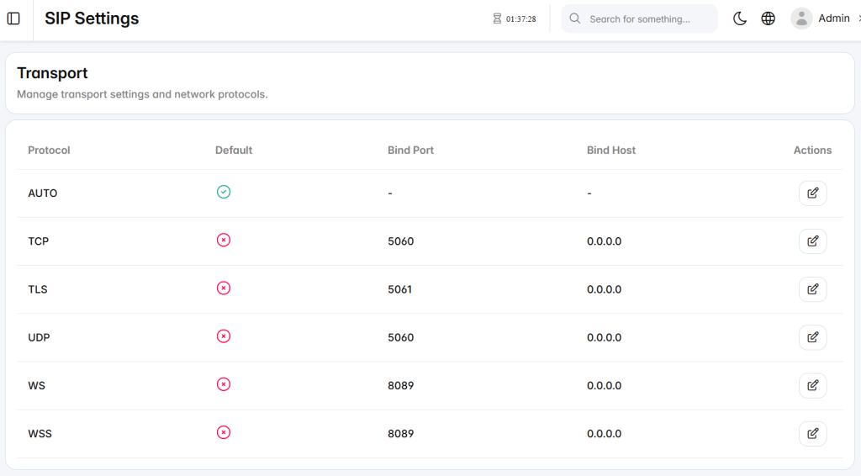This screenshot has width=861, height=476.
Task: Click the SIP Settings page title
Action: click(92, 19)
